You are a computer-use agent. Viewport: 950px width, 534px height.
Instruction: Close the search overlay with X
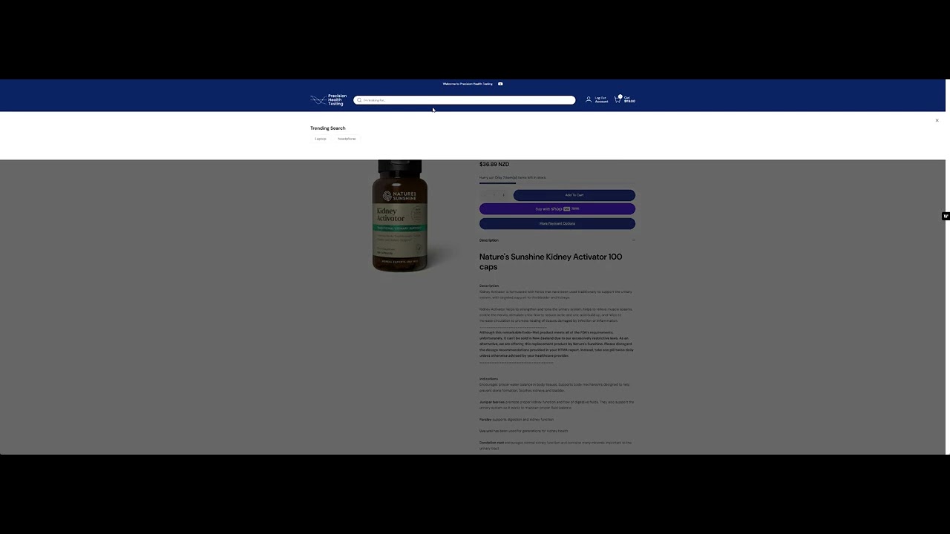click(x=937, y=120)
